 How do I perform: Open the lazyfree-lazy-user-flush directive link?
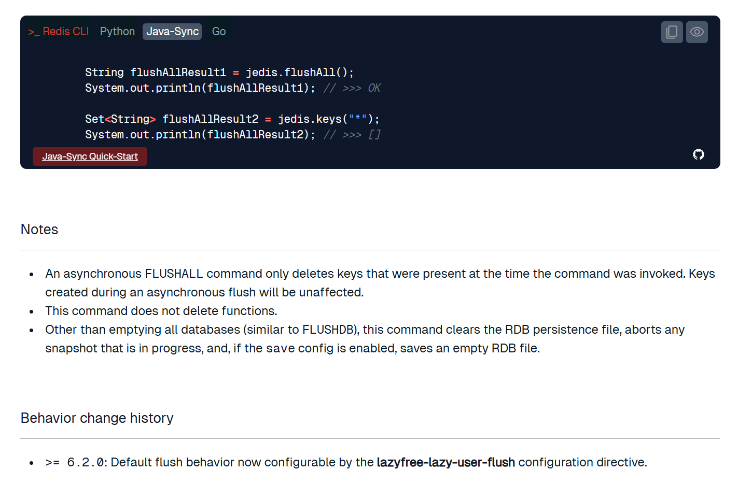pyautogui.click(x=445, y=462)
